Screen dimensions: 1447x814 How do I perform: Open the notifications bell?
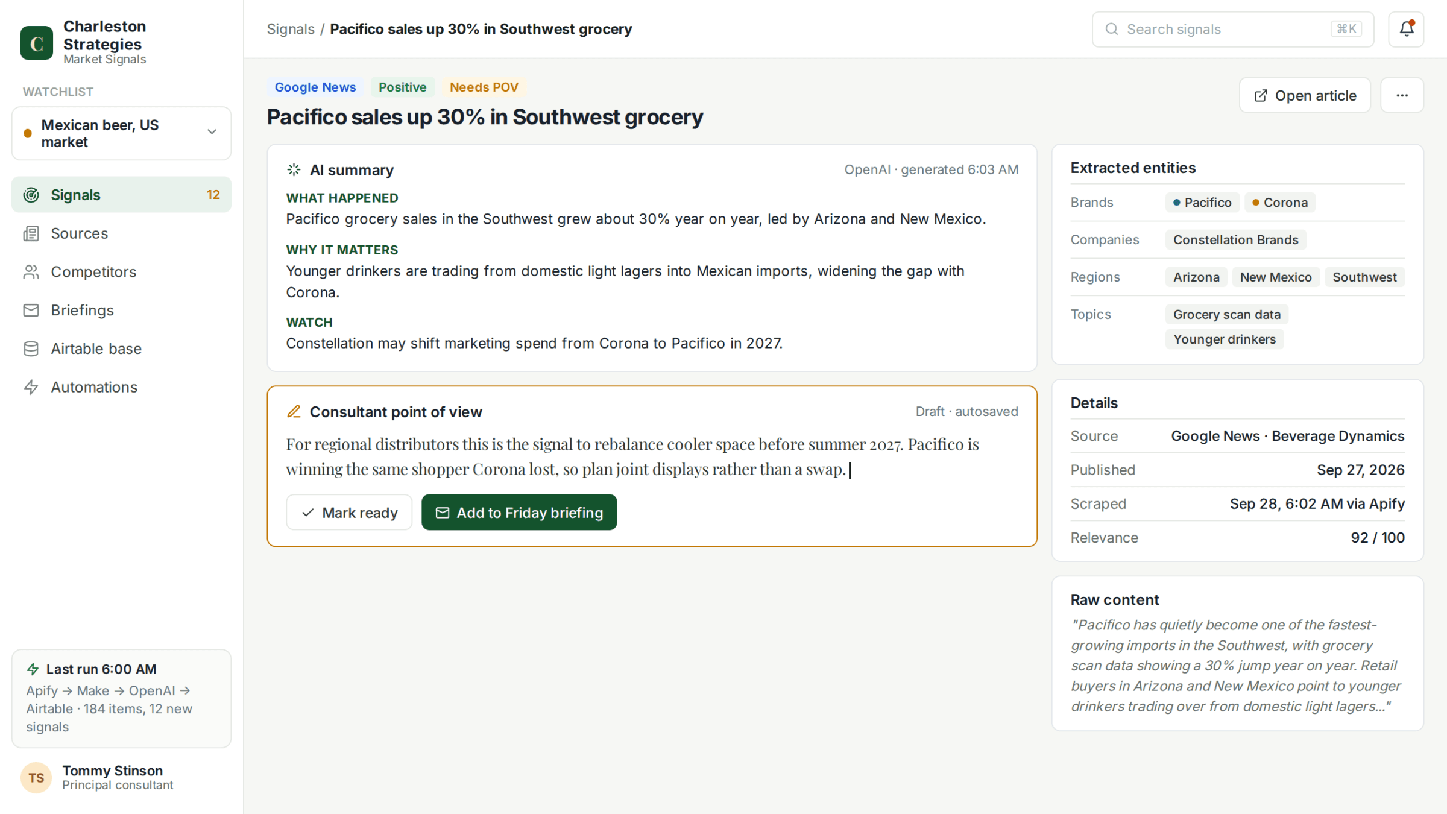click(1406, 29)
